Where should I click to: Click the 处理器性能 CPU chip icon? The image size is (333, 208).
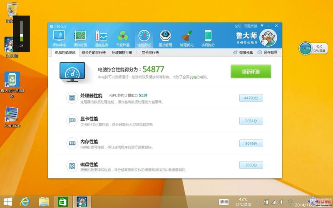click(x=72, y=98)
